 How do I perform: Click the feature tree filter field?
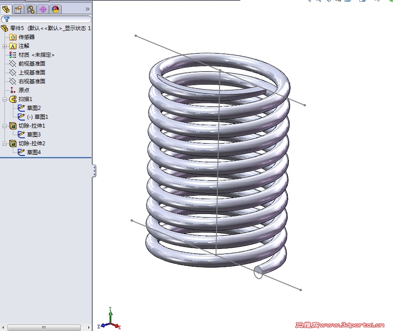(46, 19)
